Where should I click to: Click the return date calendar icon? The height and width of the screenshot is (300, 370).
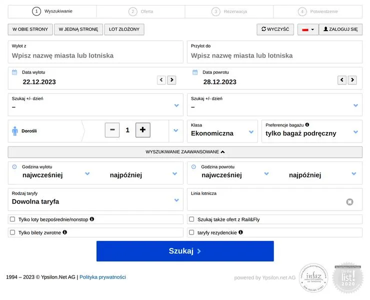[195, 72]
